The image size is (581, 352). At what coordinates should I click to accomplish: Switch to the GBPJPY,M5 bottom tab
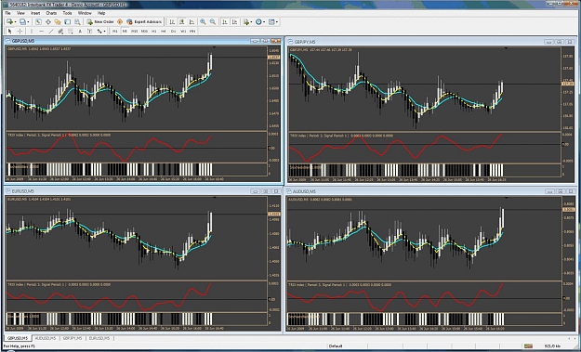73,338
